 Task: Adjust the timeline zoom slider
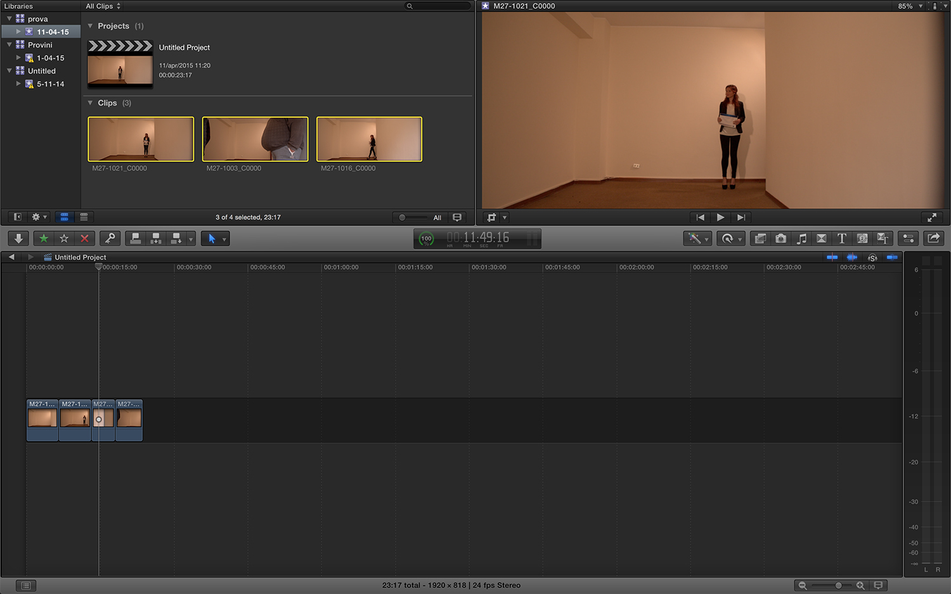pyautogui.click(x=838, y=585)
